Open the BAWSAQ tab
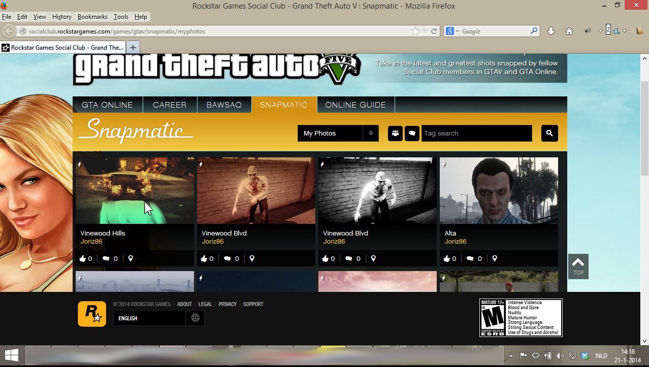 [224, 105]
